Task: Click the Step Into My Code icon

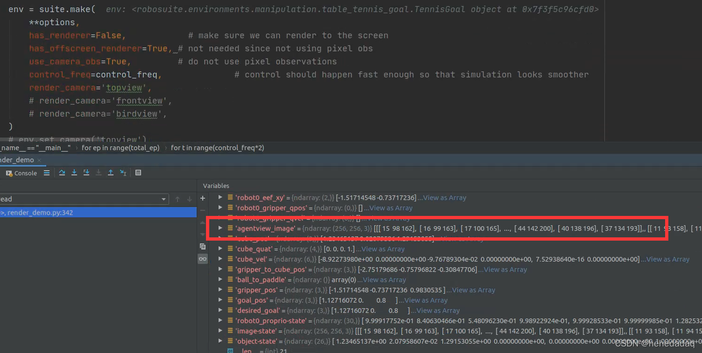Action: point(86,173)
